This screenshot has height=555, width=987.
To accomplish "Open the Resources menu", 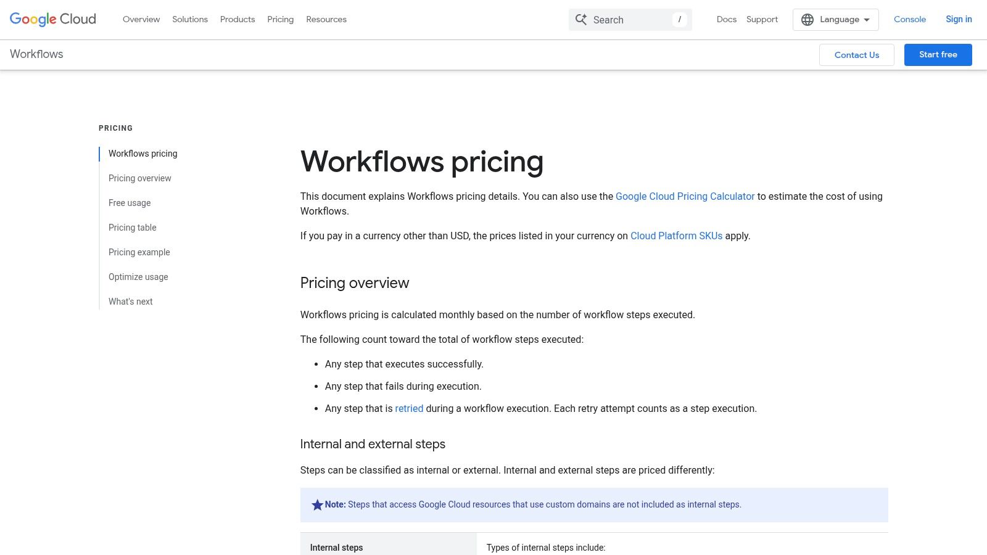I will pyautogui.click(x=326, y=20).
